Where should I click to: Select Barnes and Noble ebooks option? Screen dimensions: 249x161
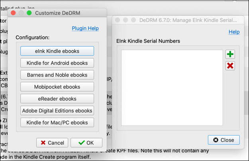coord(57,75)
